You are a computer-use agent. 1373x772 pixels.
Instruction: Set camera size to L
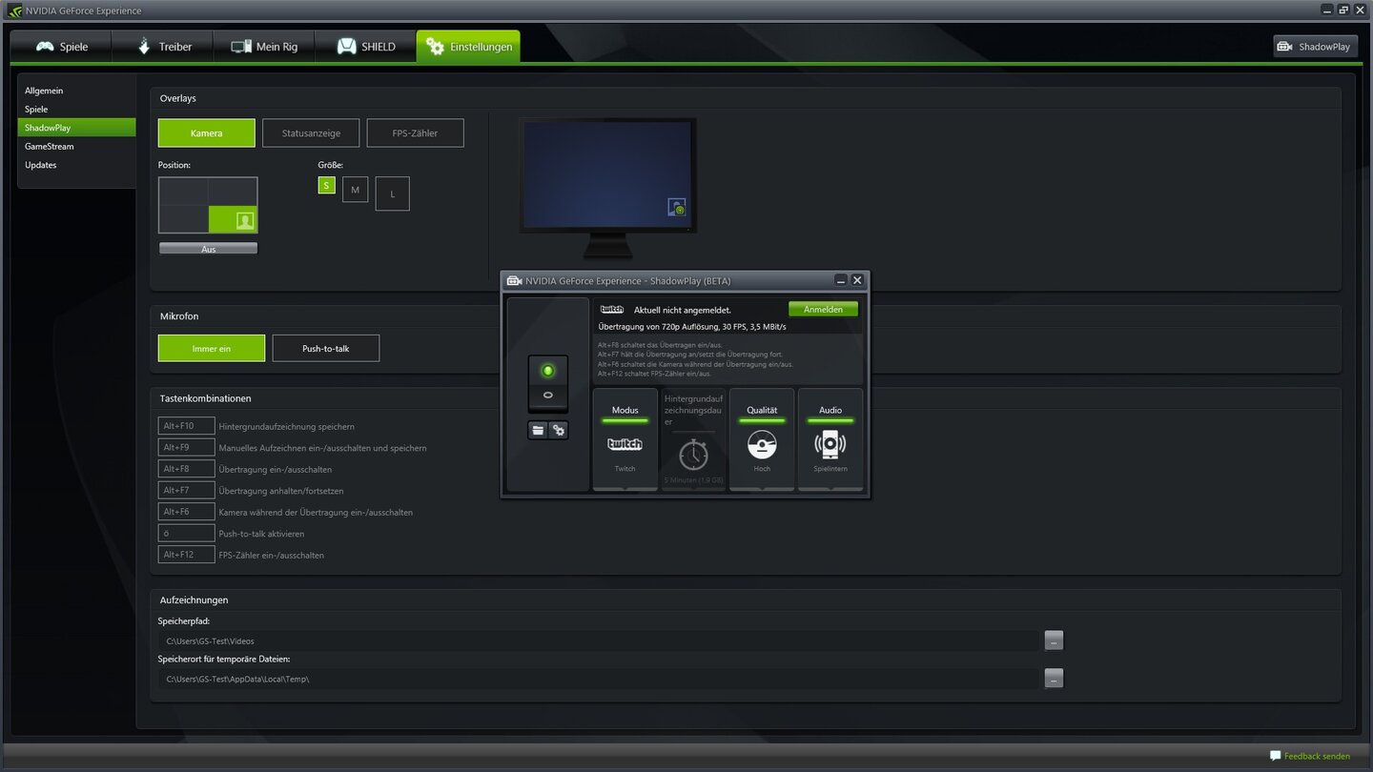pyautogui.click(x=392, y=193)
